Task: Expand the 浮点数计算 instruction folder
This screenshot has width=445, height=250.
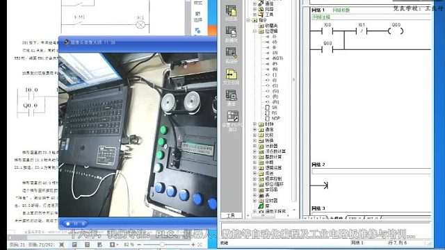Action: click(x=254, y=151)
